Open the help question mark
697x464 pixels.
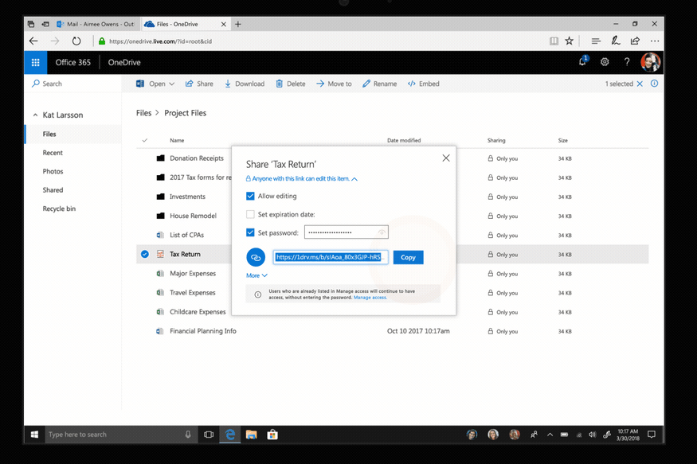[627, 62]
